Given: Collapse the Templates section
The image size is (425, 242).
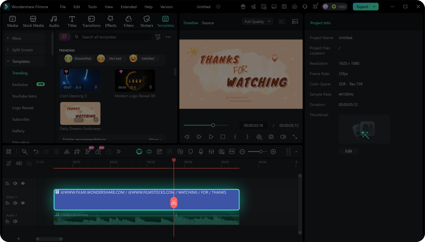Looking at the screenshot, I should tap(25, 62).
